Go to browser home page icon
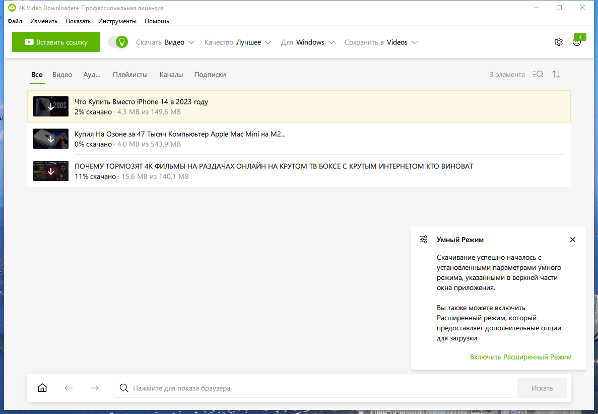The height and width of the screenshot is (414, 598). click(42, 388)
